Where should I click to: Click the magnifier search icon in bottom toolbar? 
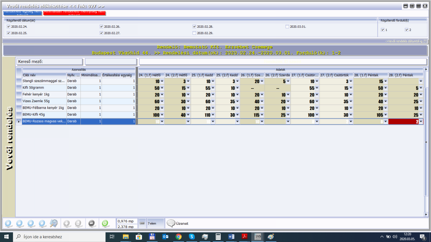click(54, 223)
